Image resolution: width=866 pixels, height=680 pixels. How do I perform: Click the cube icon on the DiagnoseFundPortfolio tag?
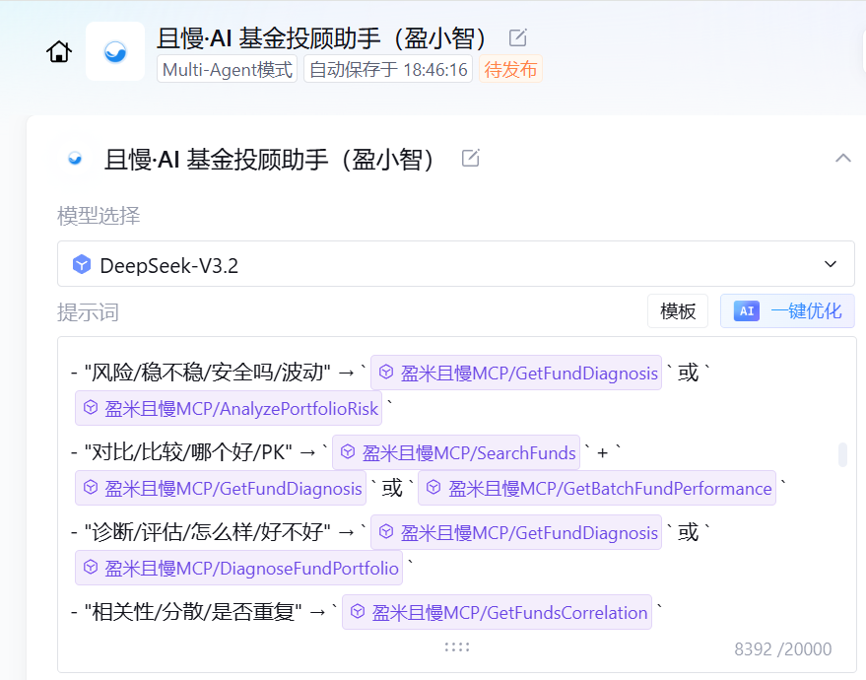(91, 567)
